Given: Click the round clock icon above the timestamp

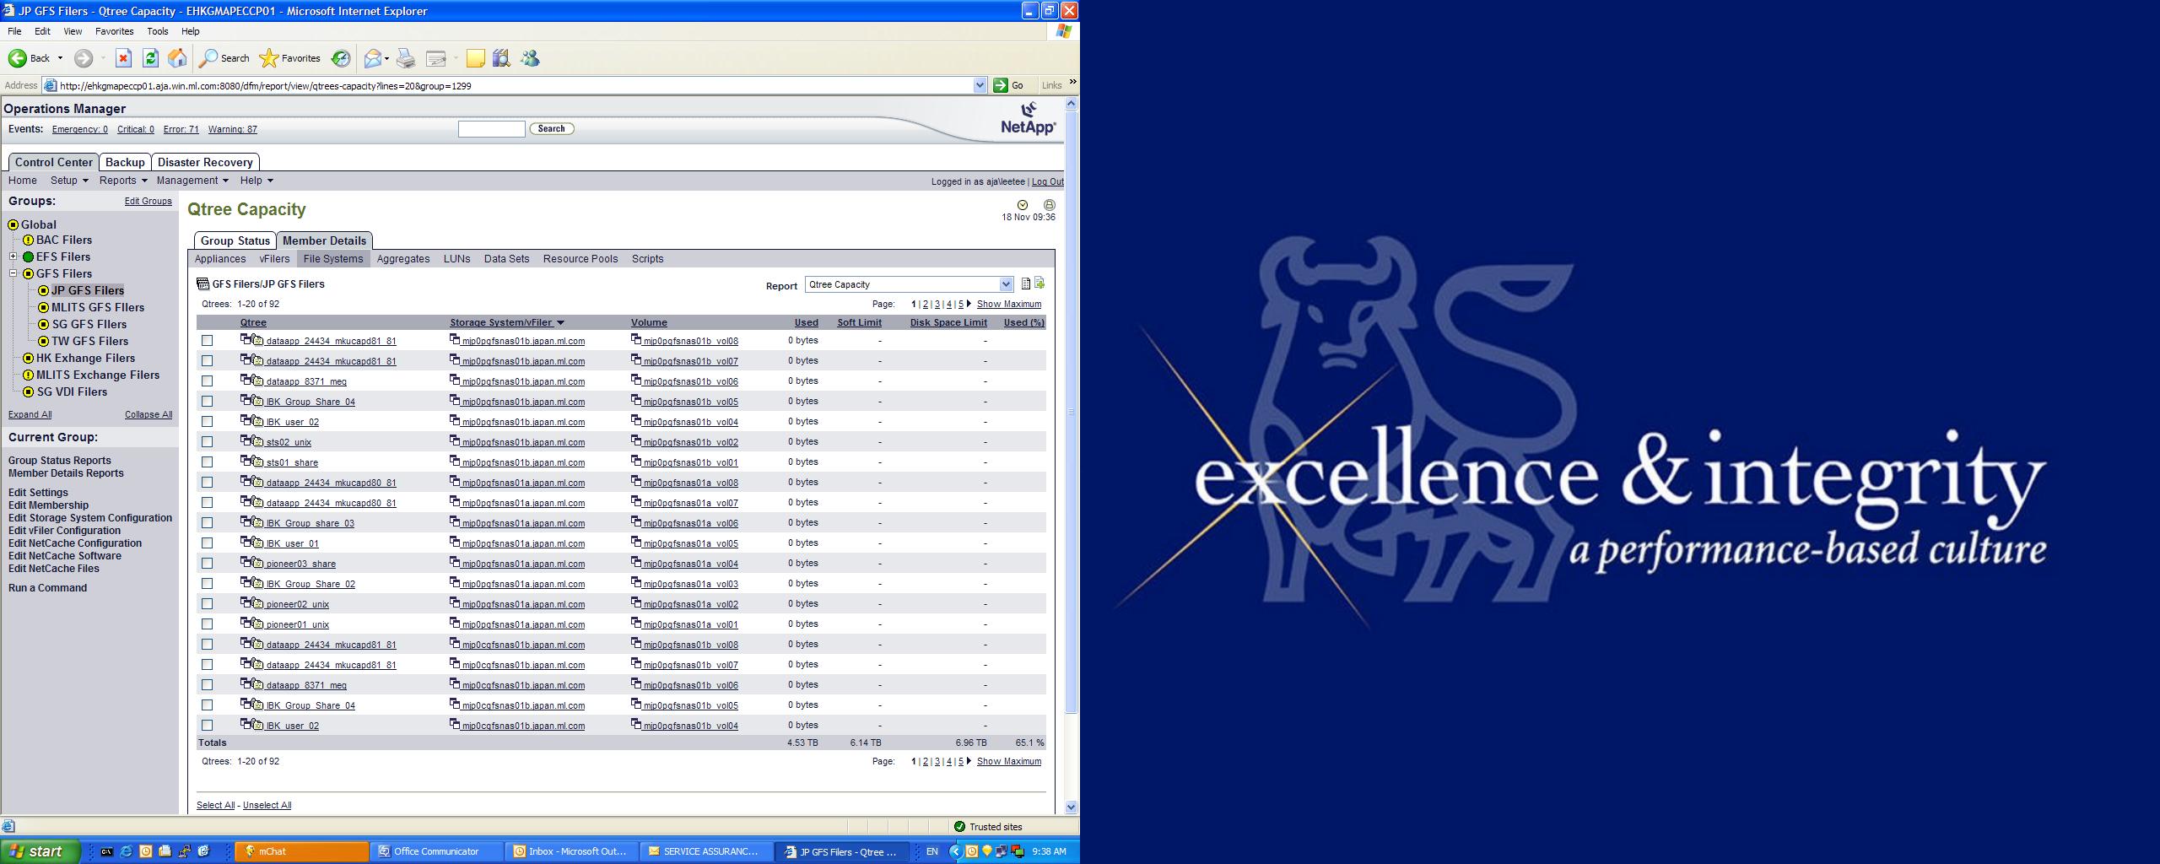Looking at the screenshot, I should coord(1023,205).
